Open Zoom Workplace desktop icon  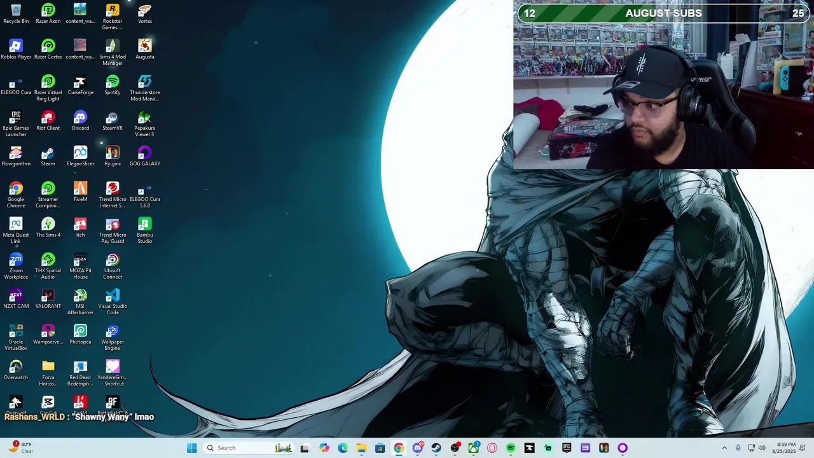tap(16, 266)
